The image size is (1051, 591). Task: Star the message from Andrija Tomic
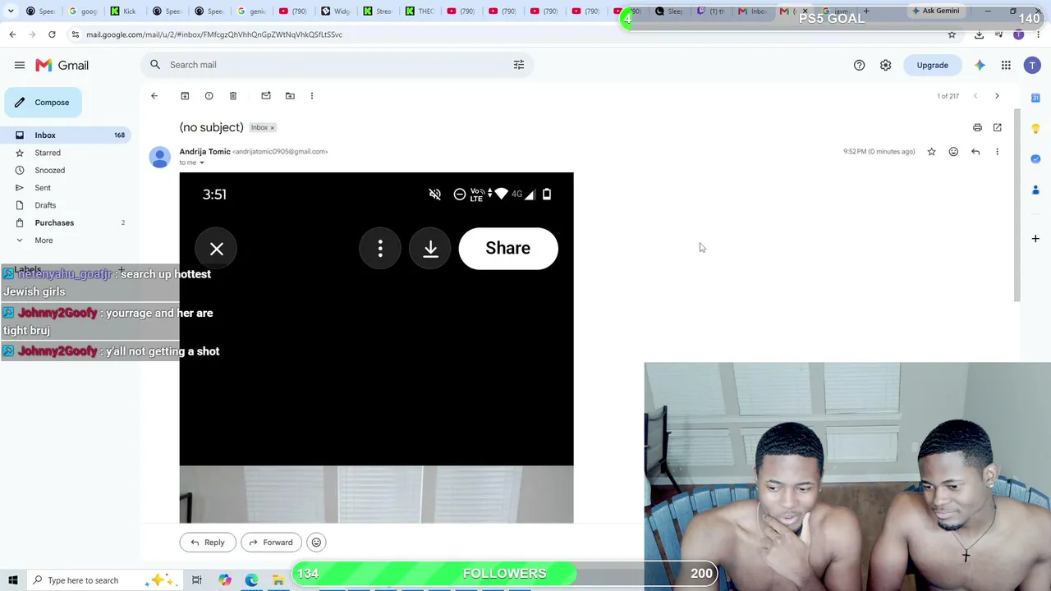pyautogui.click(x=931, y=152)
